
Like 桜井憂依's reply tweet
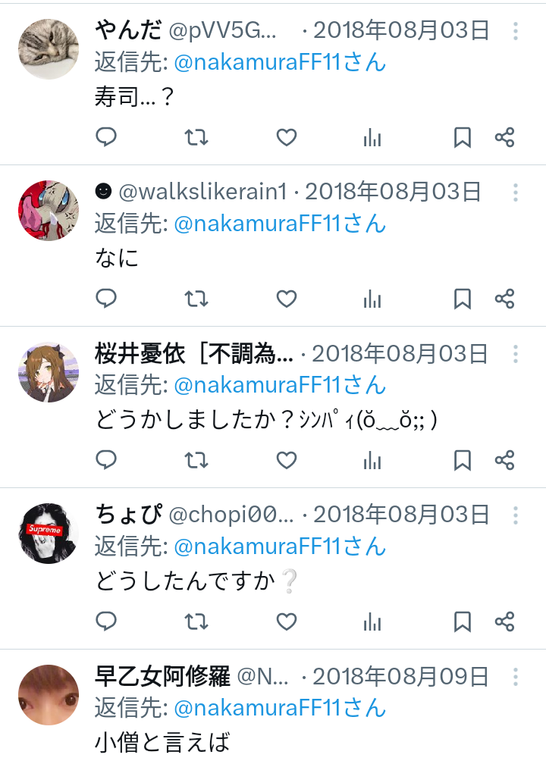click(287, 460)
